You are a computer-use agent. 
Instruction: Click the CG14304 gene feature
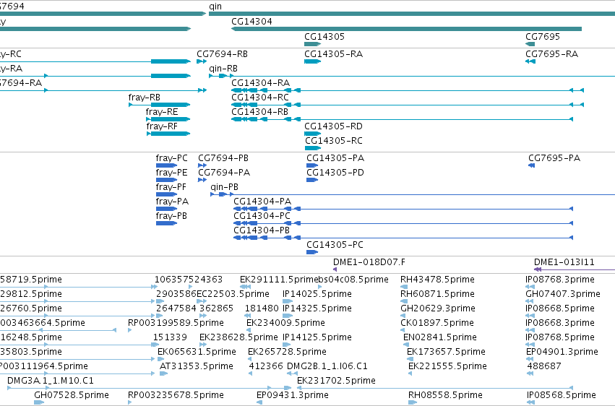(406, 29)
